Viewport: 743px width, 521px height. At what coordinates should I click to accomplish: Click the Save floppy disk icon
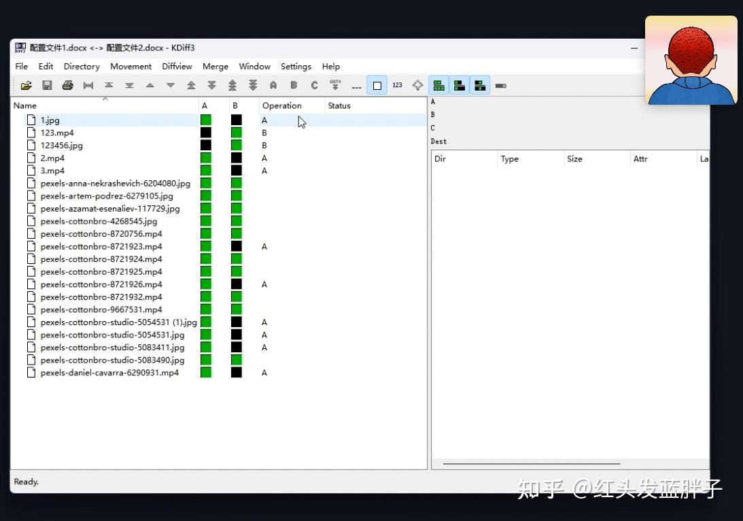47,85
